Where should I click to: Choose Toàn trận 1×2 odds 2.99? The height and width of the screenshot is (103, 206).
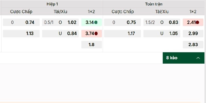pyautogui.click(x=193, y=33)
